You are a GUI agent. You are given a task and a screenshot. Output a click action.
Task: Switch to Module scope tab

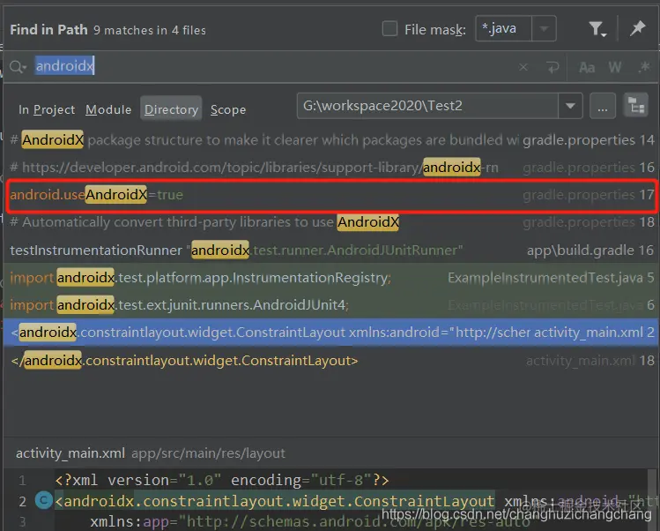(x=108, y=109)
